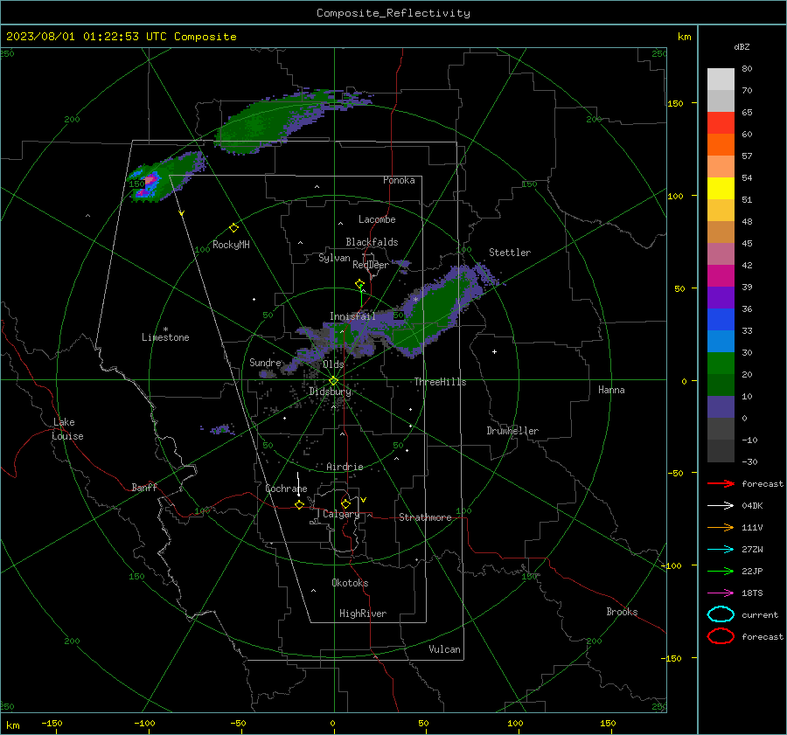Click the Banff label
This screenshot has width=787, height=735.
[x=144, y=487]
